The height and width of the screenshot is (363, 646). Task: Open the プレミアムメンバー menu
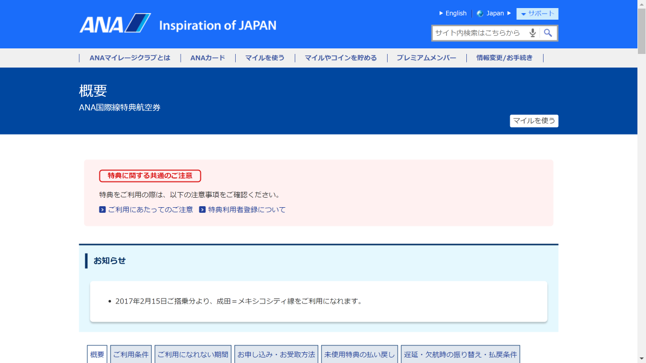pos(426,57)
